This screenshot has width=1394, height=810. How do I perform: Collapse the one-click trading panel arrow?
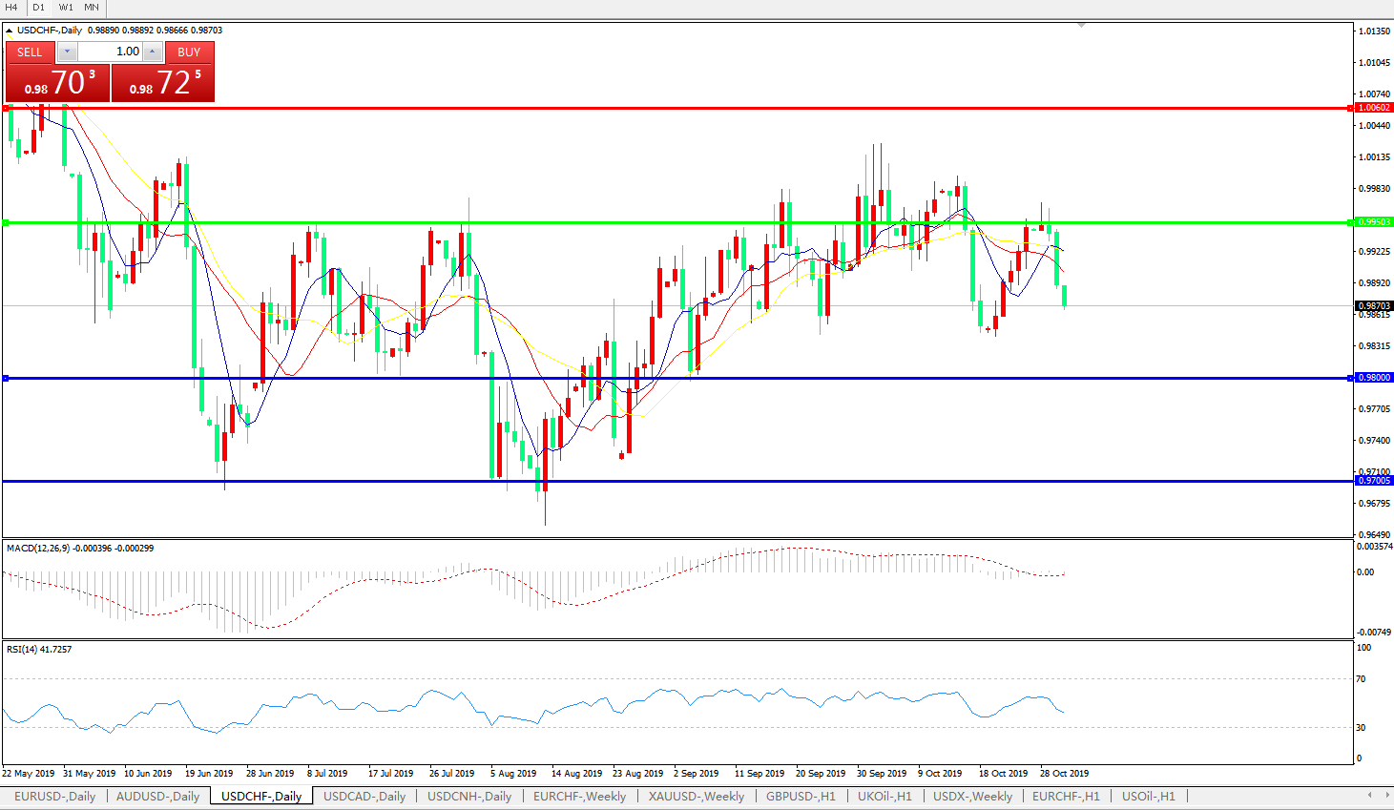click(10, 31)
